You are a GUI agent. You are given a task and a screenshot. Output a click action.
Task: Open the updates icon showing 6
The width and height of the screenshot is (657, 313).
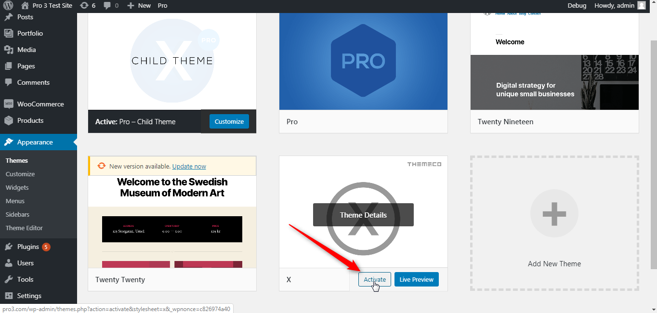[x=84, y=6]
